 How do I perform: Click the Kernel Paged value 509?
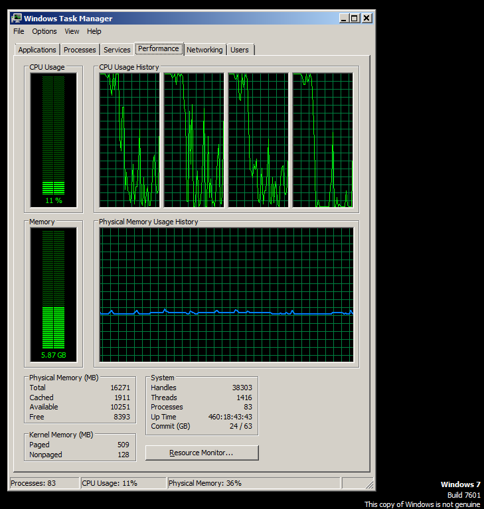point(123,445)
